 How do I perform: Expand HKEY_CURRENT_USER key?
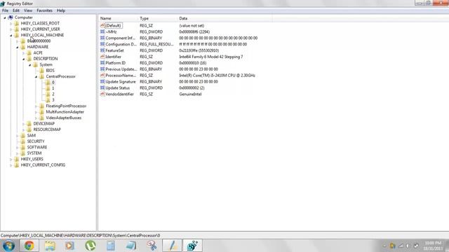11,29
